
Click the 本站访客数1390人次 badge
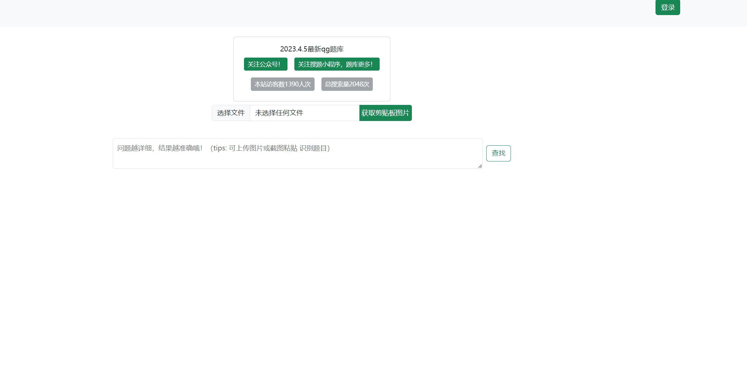pyautogui.click(x=283, y=84)
